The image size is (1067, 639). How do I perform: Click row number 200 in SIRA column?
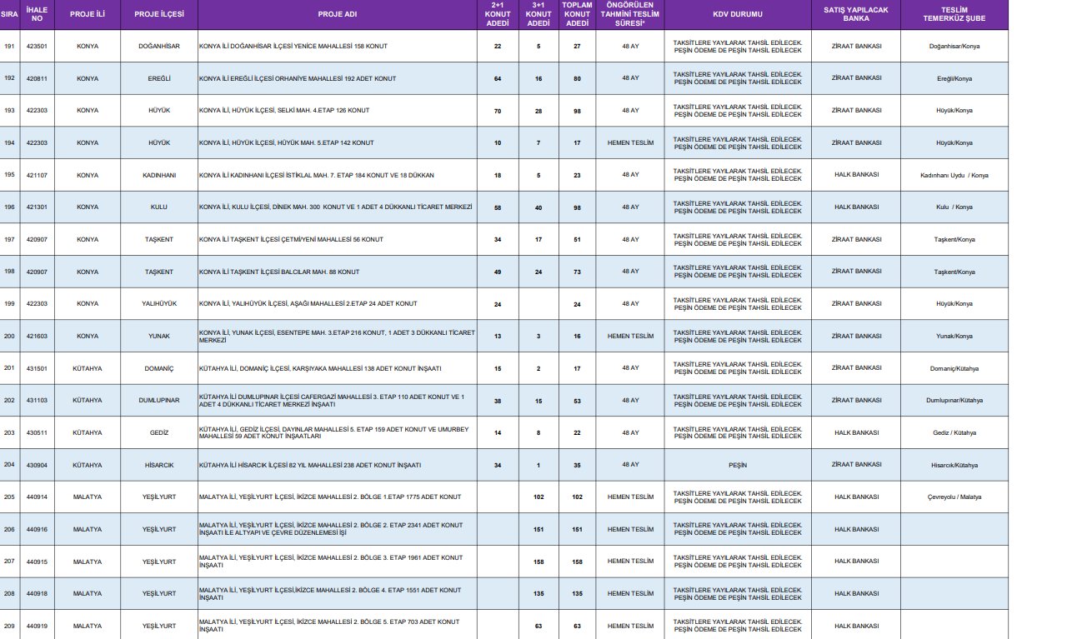click(9, 336)
